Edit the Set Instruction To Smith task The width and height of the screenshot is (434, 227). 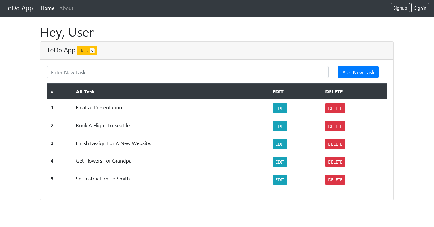coord(280,180)
